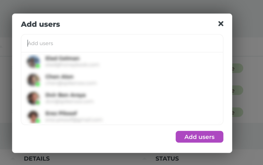Screen dimensions: 263x165
Task: Focus the Add users search field
Action: (x=122, y=43)
